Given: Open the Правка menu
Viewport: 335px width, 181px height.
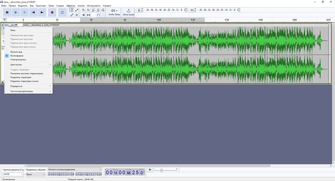Looking at the screenshot, I should coord(12,6).
